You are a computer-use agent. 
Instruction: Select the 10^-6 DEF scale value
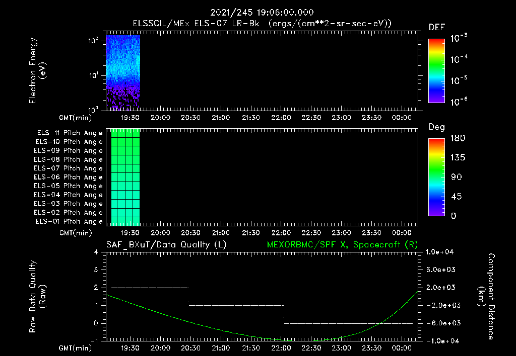(x=459, y=101)
